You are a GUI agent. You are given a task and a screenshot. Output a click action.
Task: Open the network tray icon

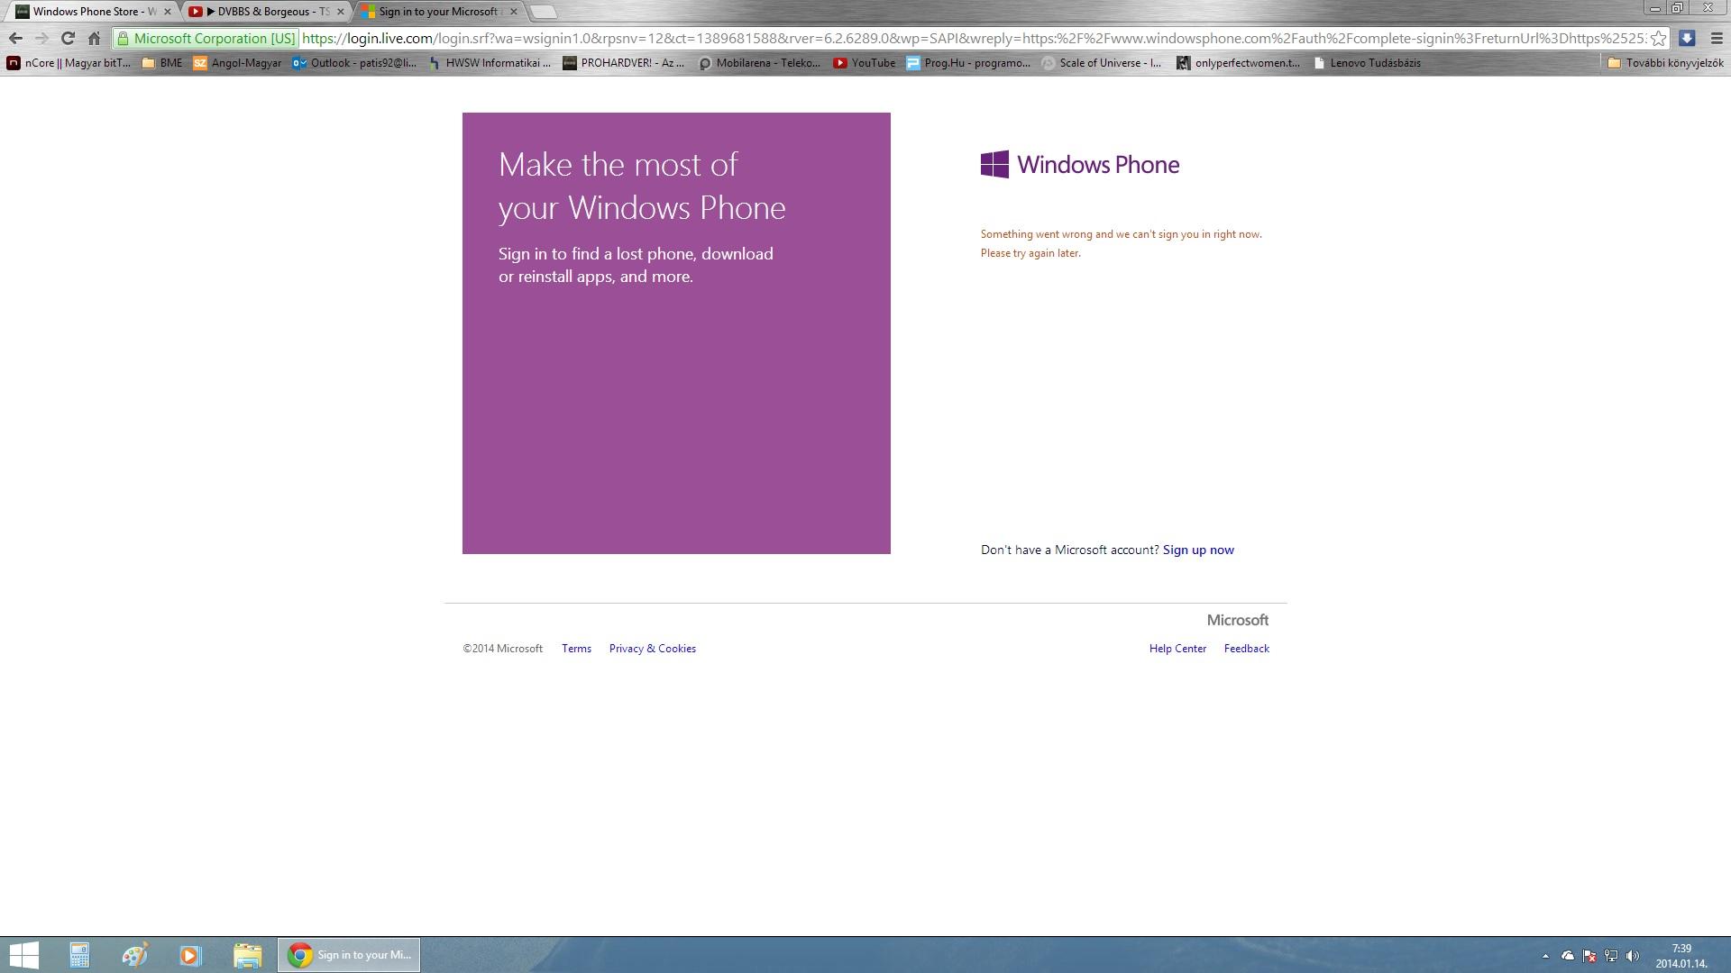[x=1611, y=956]
